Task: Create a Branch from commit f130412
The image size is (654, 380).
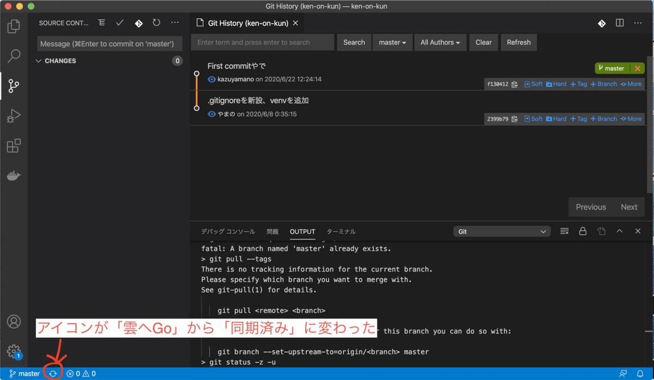Action: [x=604, y=84]
